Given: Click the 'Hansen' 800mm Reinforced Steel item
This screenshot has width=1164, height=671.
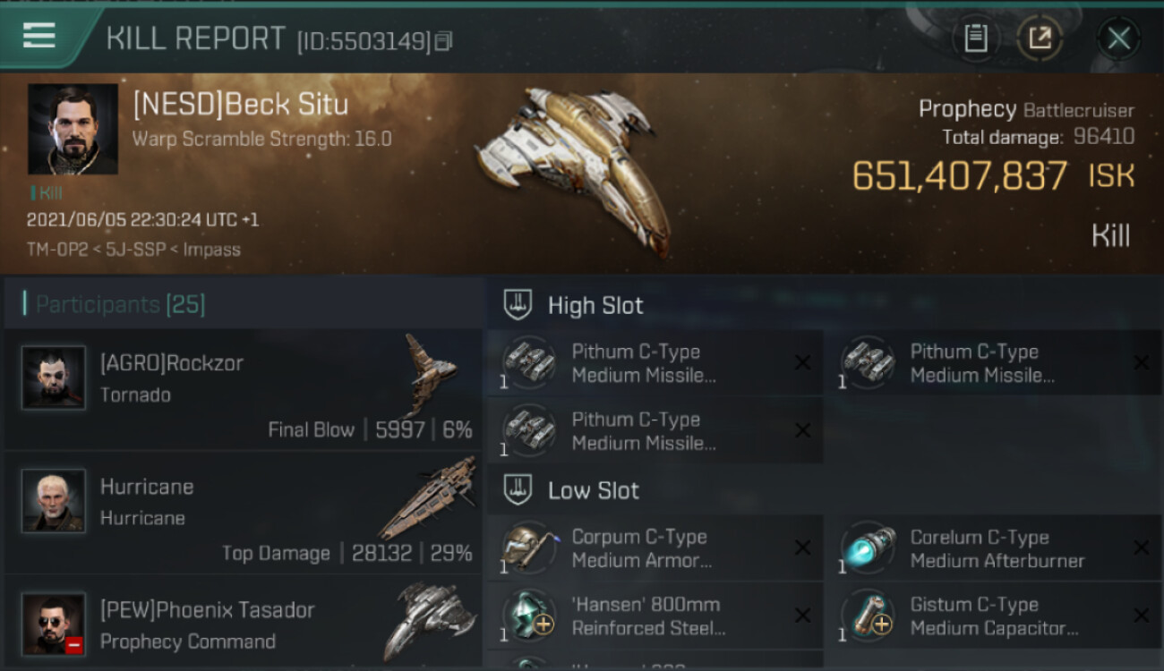Looking at the screenshot, I should point(655,616).
